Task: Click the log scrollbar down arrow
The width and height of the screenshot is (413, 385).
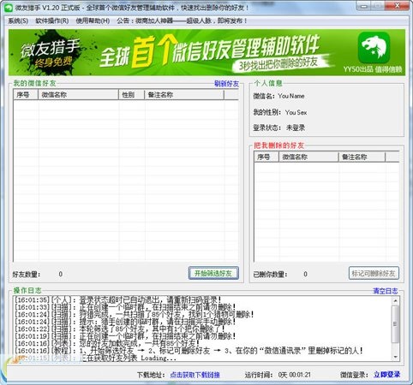Action: tap(396, 357)
